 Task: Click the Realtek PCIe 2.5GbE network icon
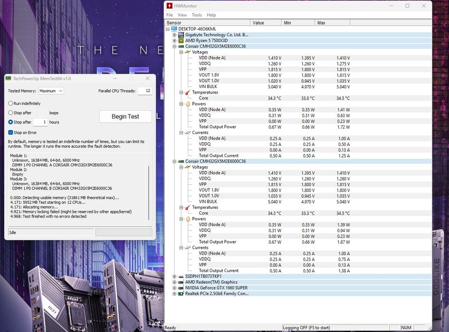point(181,294)
